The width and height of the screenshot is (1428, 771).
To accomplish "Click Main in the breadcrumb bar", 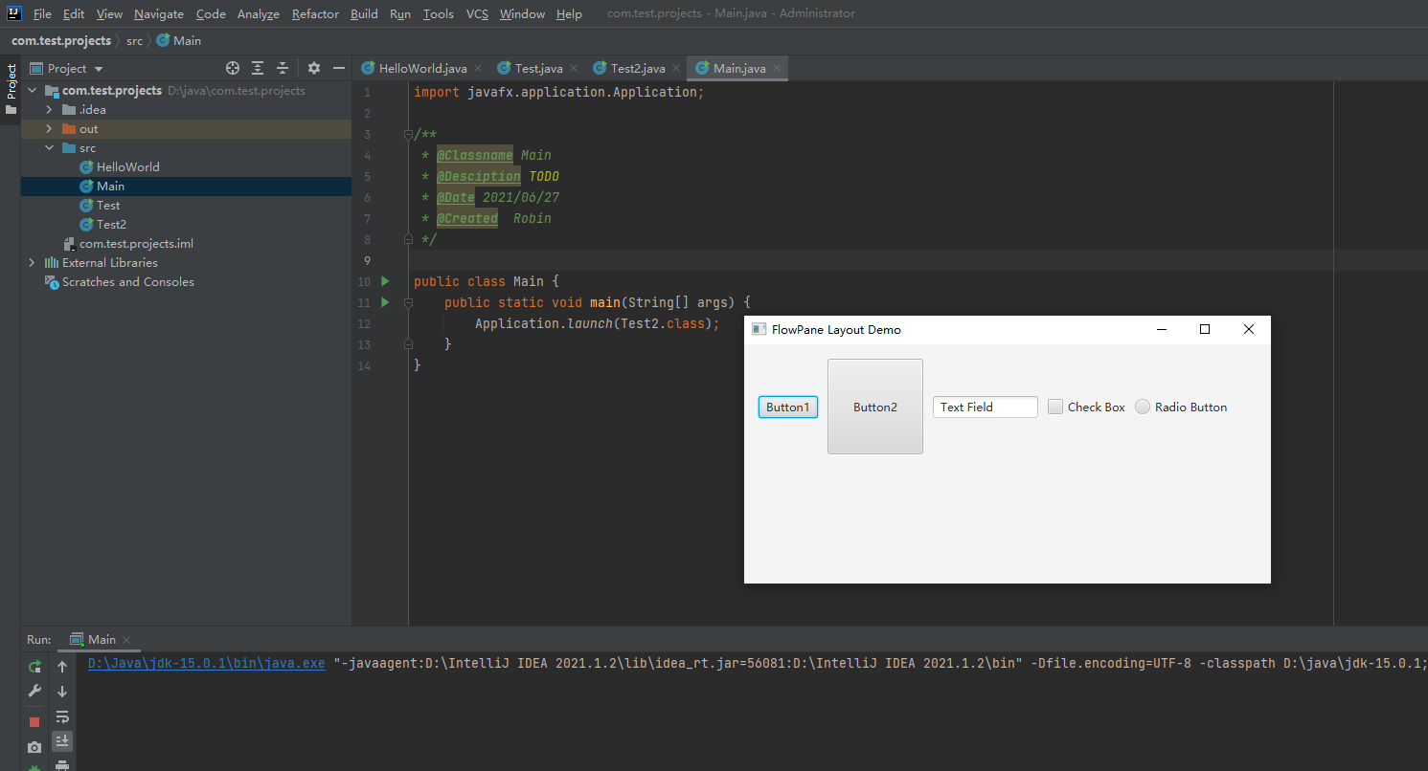I will pyautogui.click(x=179, y=40).
